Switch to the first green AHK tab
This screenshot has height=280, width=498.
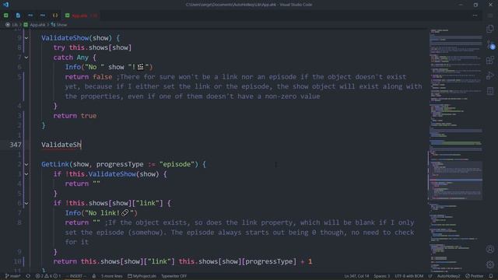pos(6,16)
